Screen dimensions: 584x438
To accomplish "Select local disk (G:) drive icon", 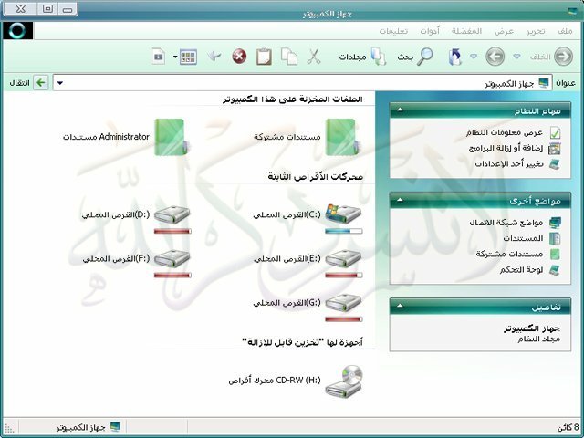I will coord(343,302).
